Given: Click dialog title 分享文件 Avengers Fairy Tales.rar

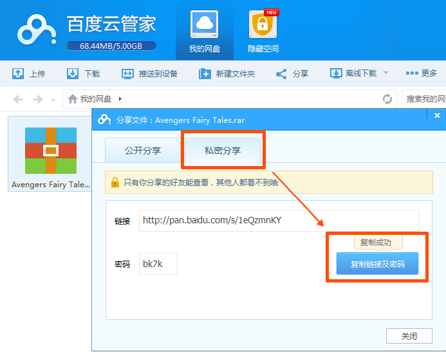Looking at the screenshot, I should (x=180, y=120).
